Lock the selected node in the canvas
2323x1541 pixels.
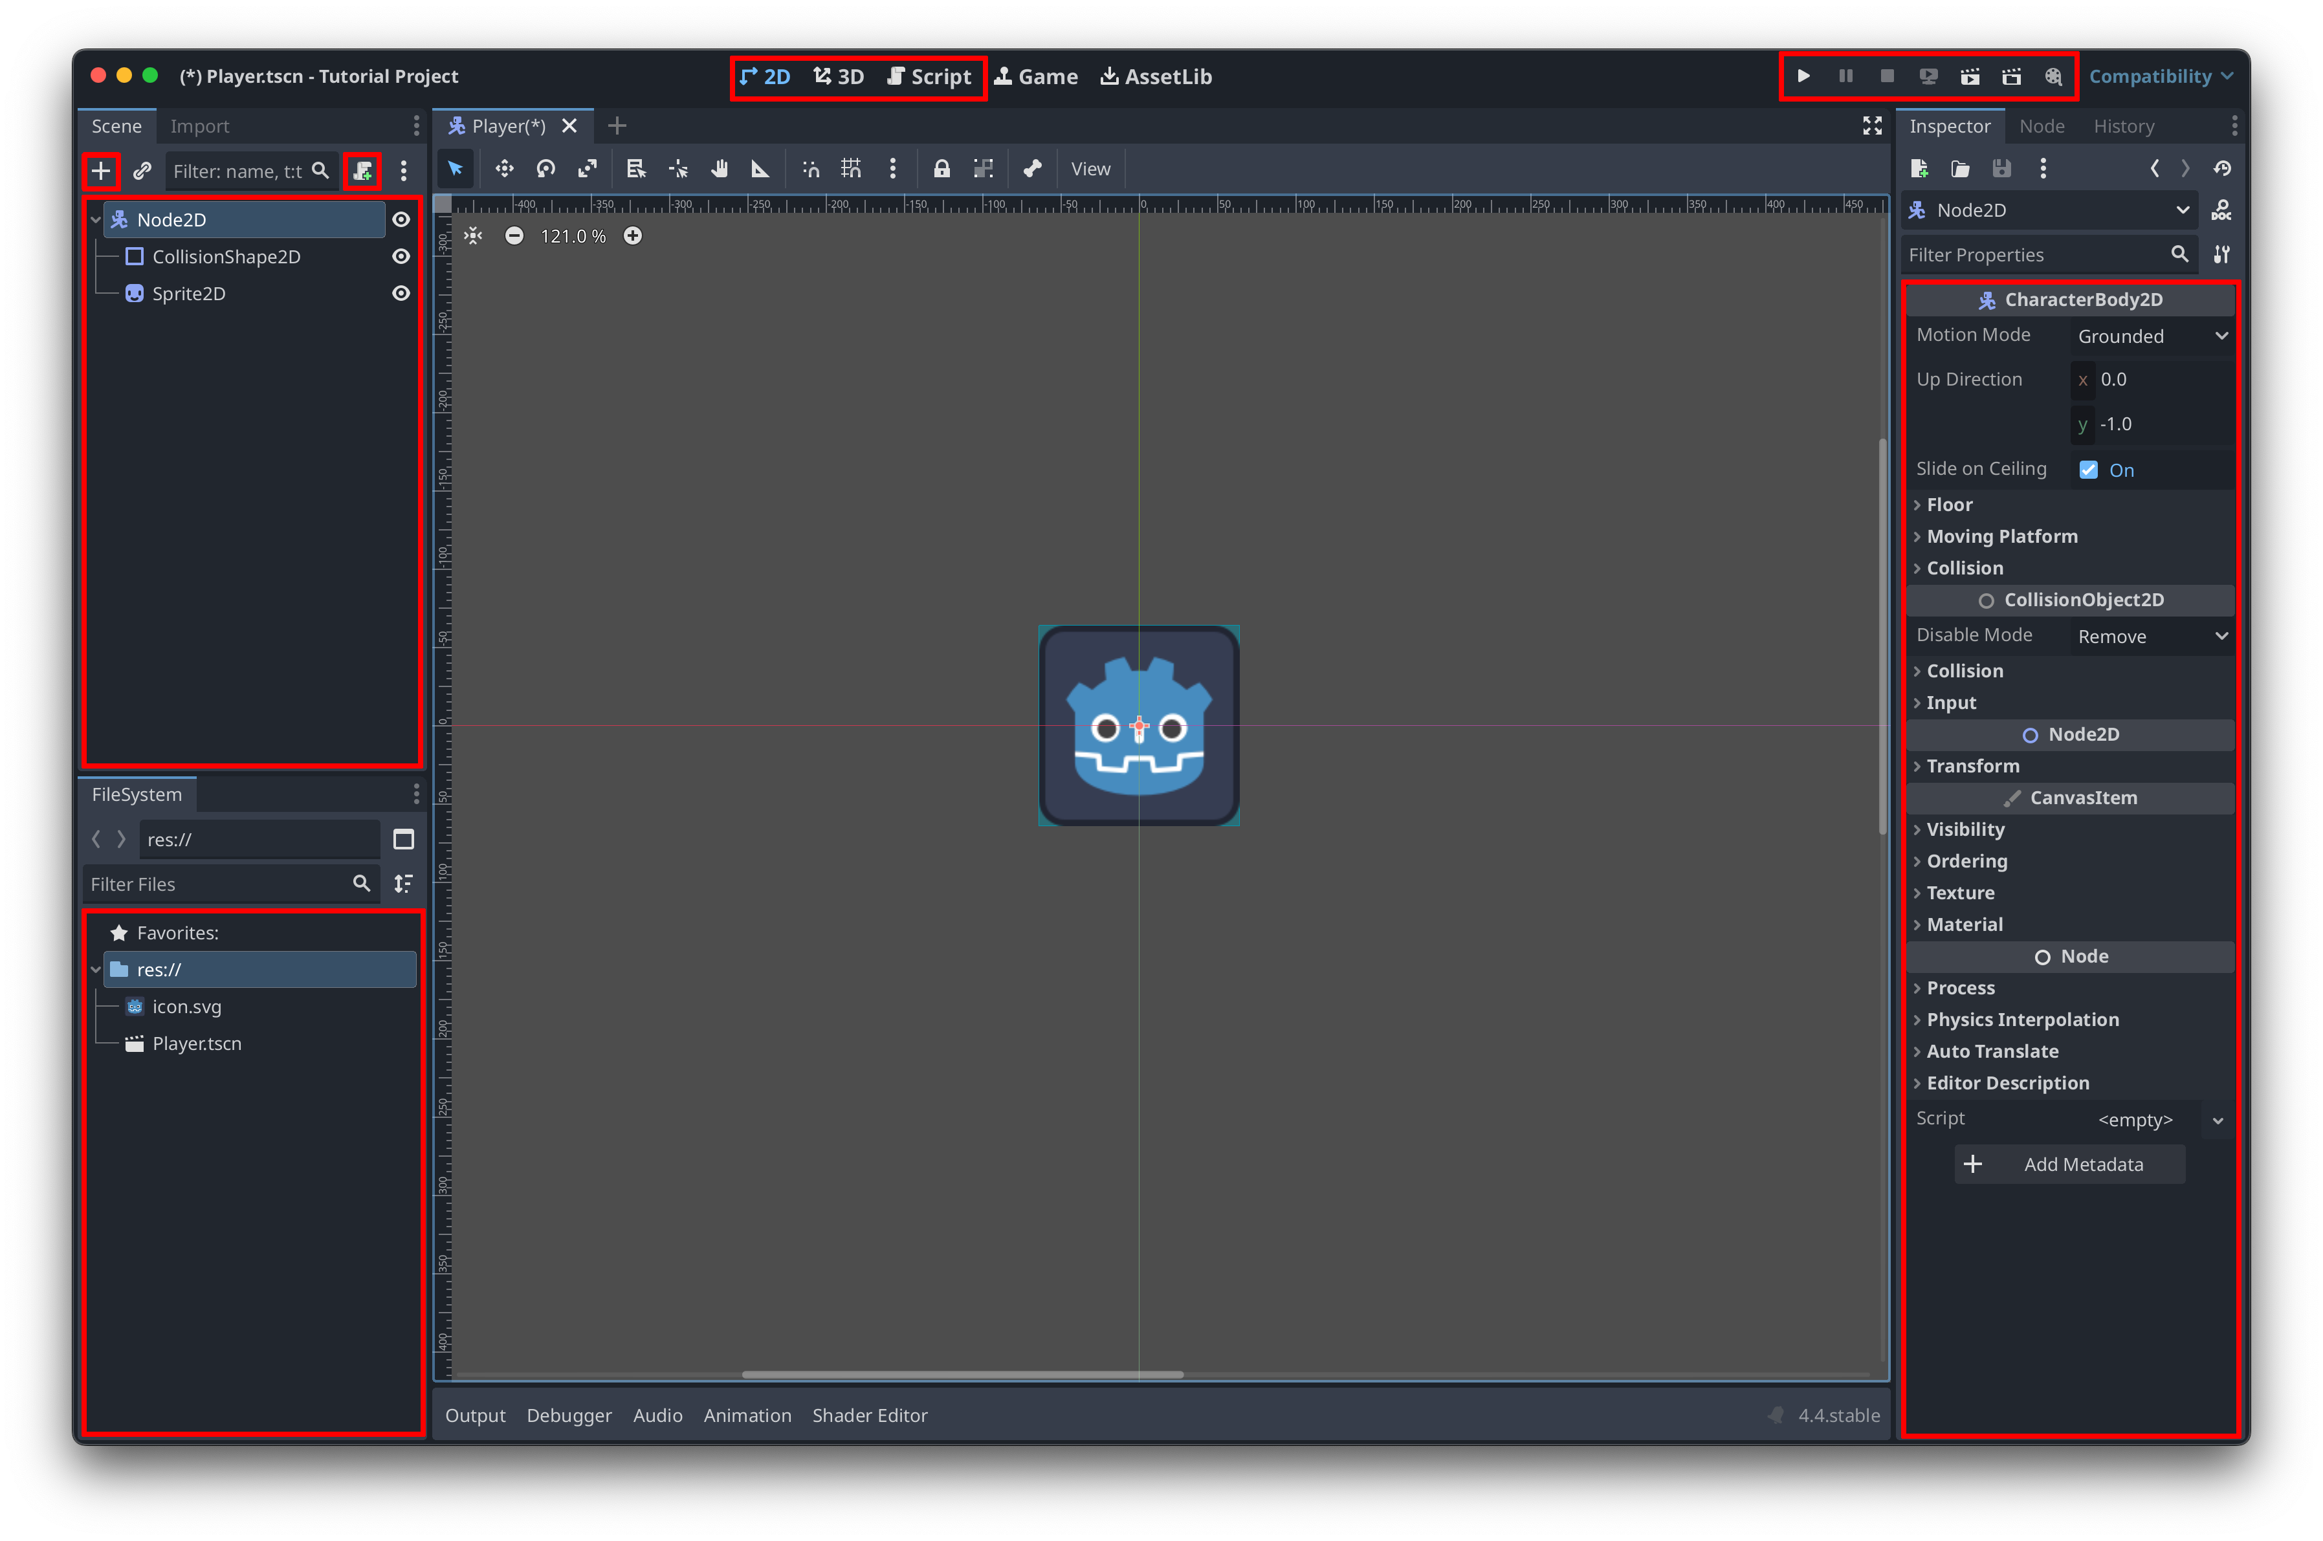pos(941,168)
